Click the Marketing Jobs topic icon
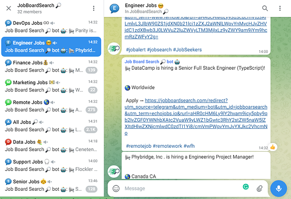Viewport: 291px width, 199px height. (8, 82)
